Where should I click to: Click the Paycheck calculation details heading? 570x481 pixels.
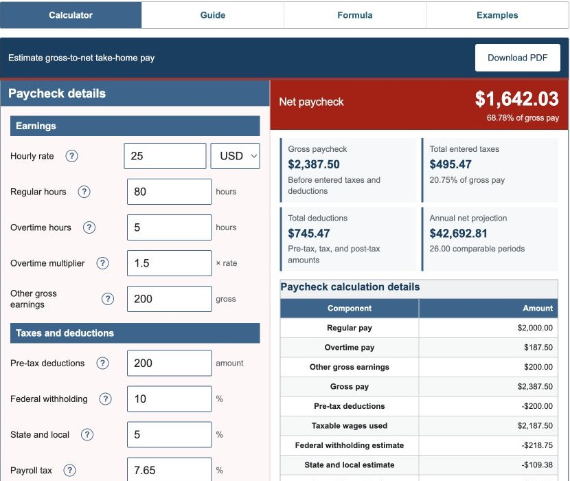350,287
